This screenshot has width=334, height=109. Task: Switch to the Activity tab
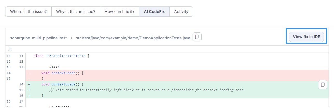click(x=181, y=12)
